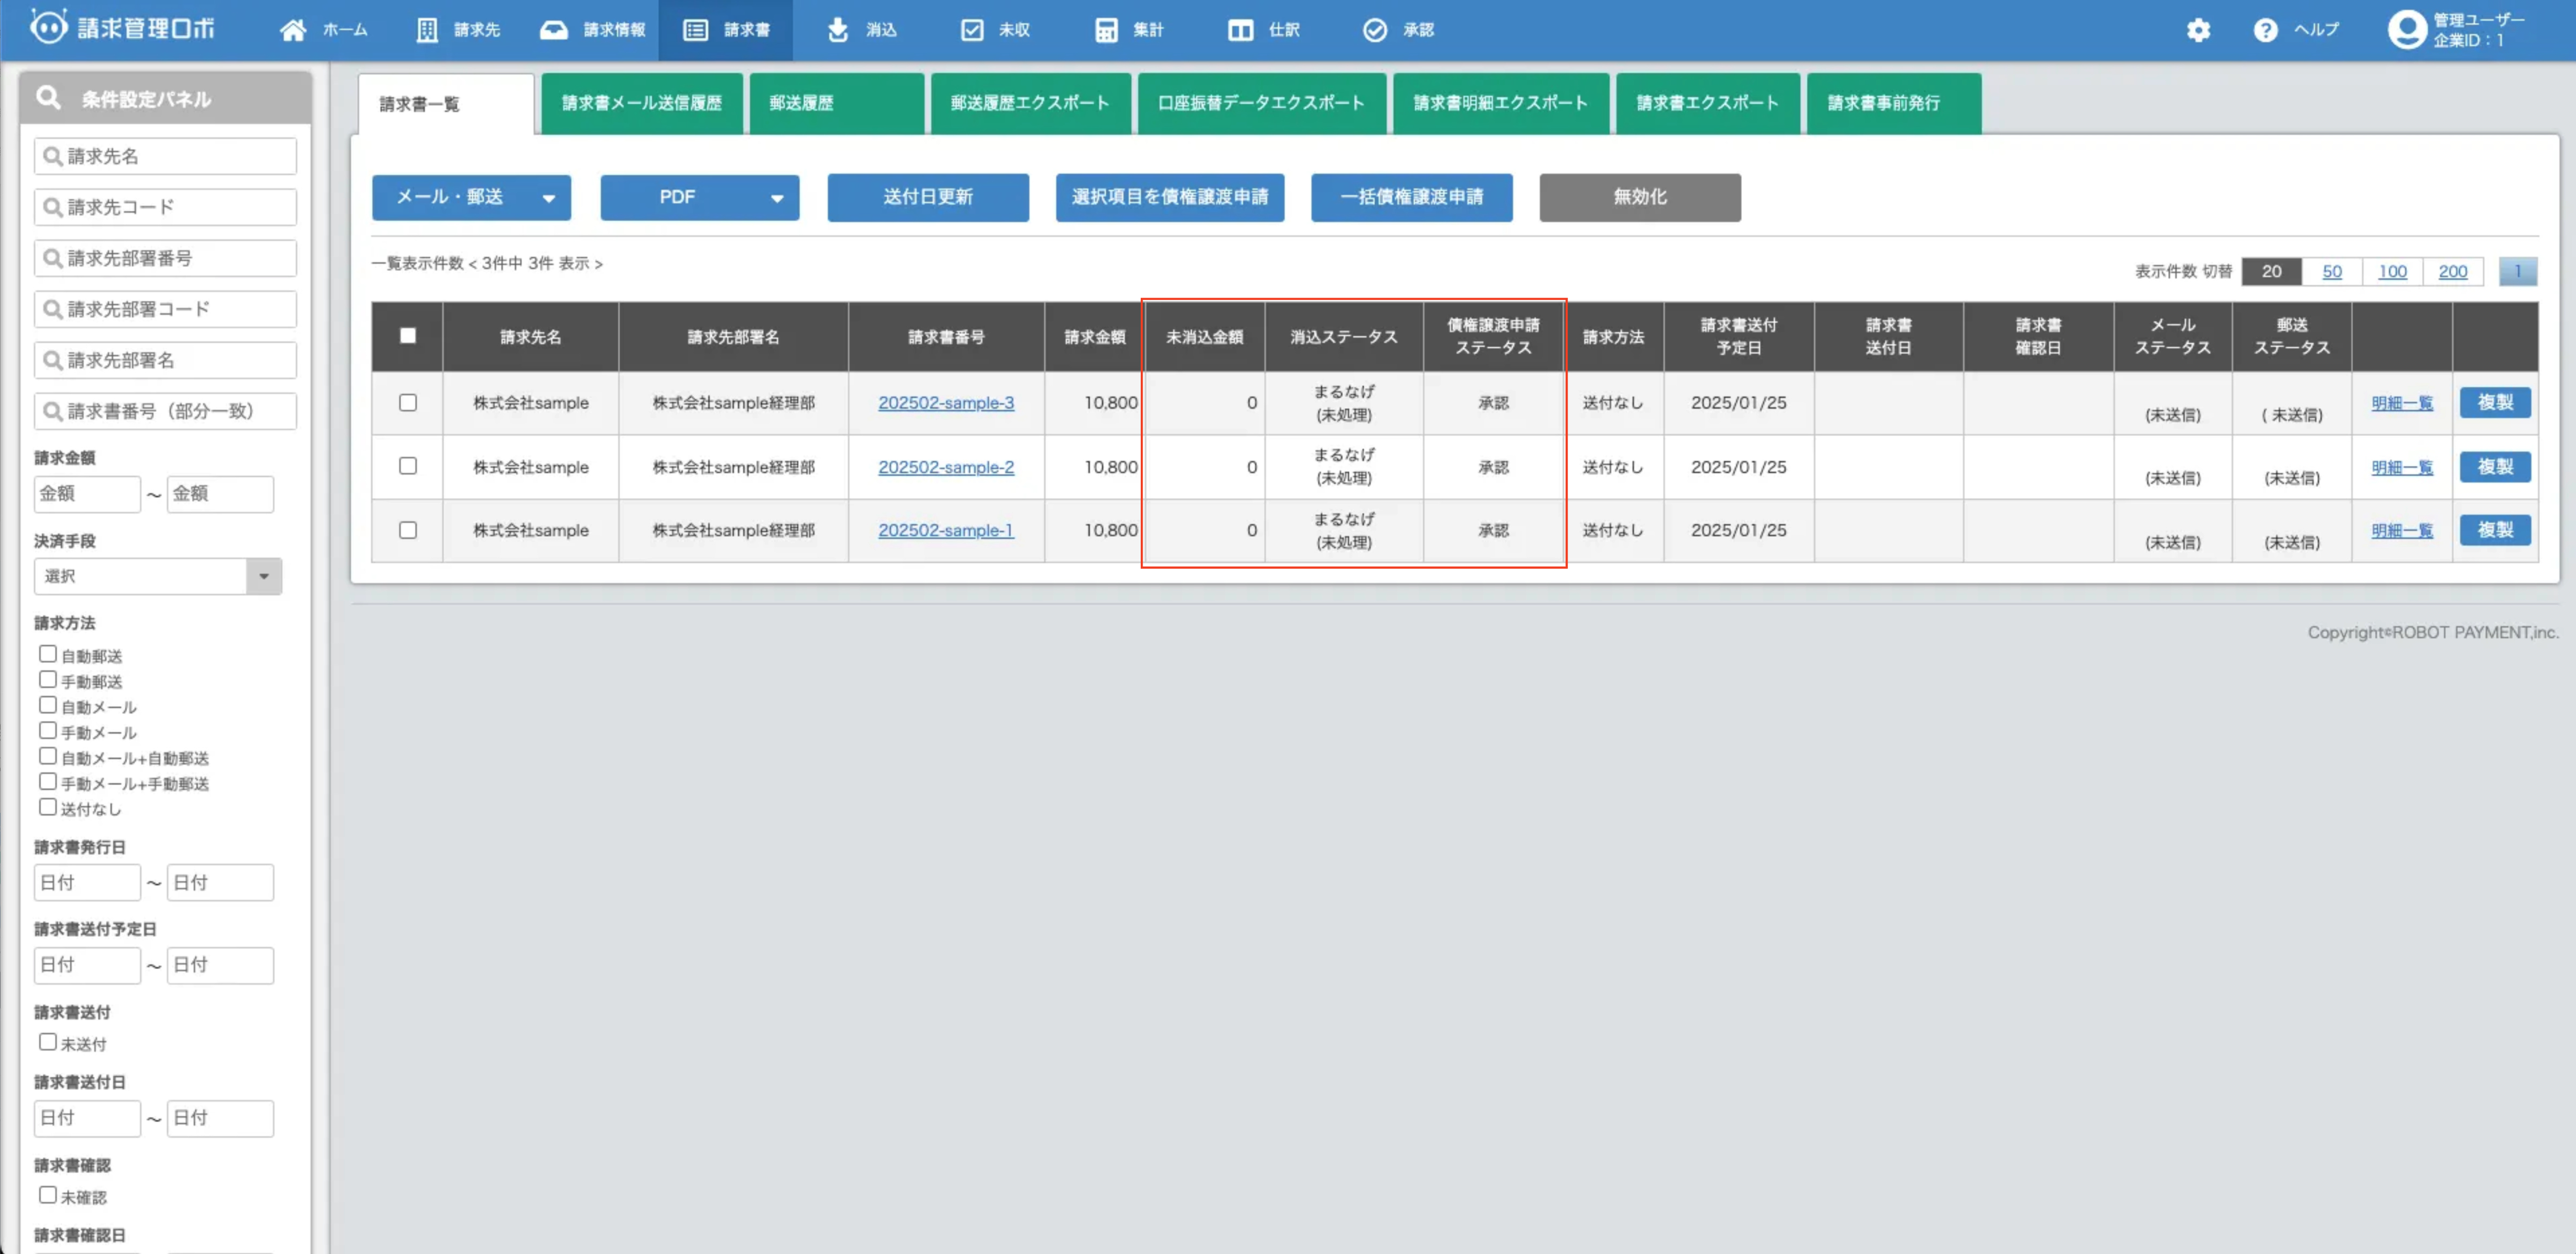The width and height of the screenshot is (2576, 1254).
Task: Switch to 郵送履歴エクスポート tab
Action: pyautogui.click(x=1030, y=103)
